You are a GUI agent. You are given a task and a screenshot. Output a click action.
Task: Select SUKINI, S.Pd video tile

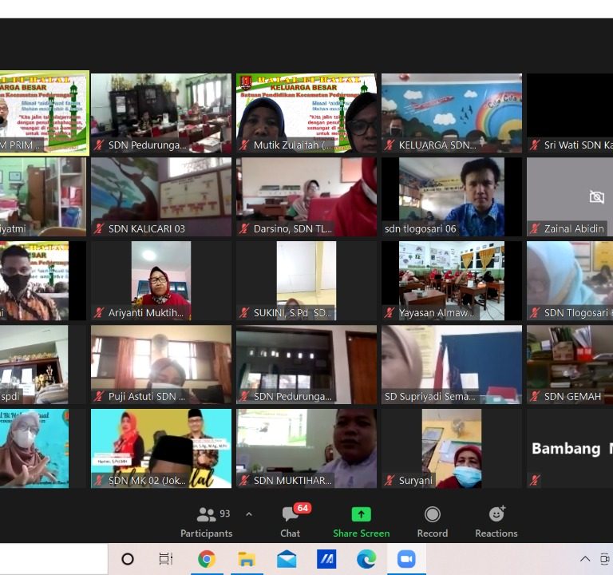pos(306,280)
